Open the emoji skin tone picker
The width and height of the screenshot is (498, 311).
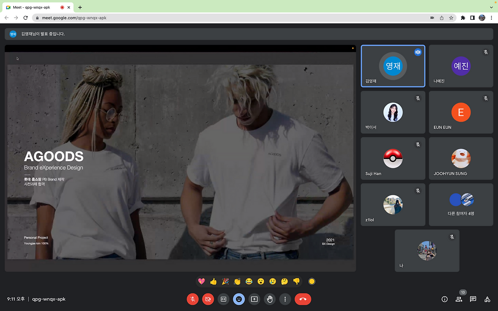click(x=312, y=281)
